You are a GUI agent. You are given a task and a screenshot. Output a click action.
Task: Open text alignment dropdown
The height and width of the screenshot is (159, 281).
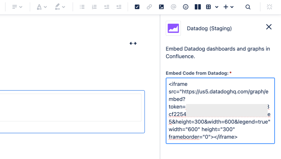[17, 7]
